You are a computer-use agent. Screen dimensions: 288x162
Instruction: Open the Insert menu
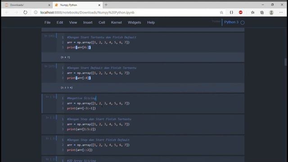(x=88, y=22)
